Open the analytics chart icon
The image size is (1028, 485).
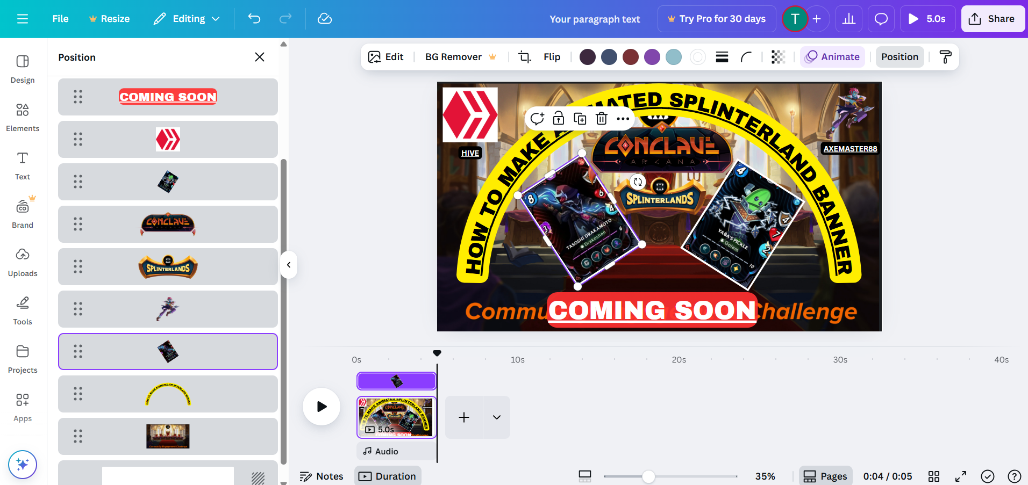(849, 19)
